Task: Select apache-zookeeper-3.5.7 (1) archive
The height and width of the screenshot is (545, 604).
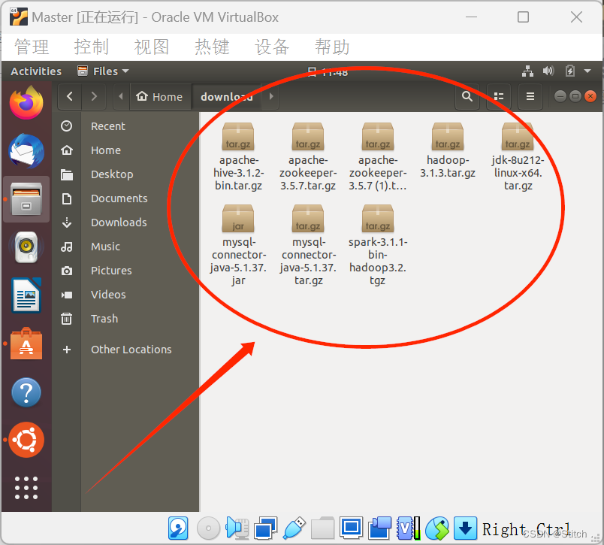Action: tap(377, 156)
